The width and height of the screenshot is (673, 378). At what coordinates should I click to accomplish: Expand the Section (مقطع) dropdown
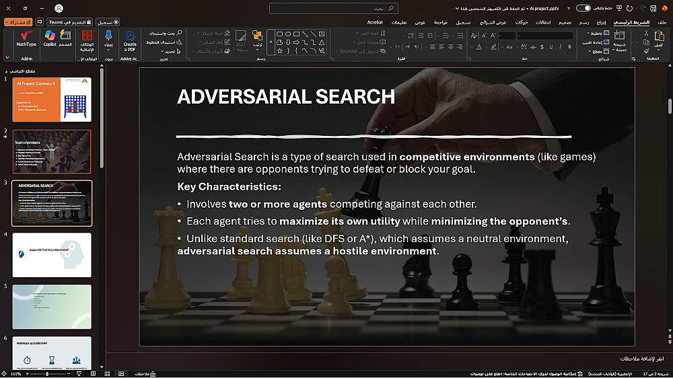pyautogui.click(x=599, y=51)
